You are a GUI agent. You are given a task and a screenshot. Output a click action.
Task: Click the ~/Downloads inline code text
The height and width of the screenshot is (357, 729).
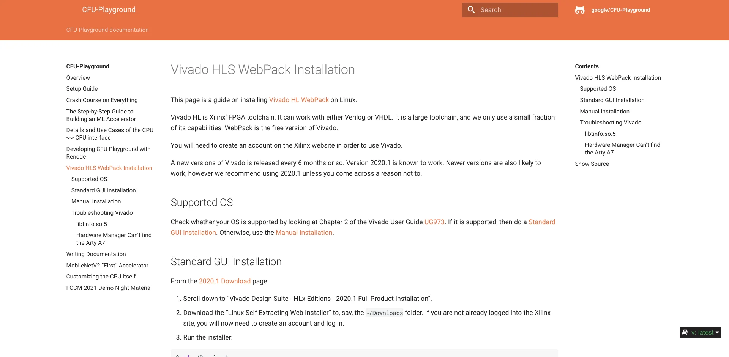click(x=384, y=313)
